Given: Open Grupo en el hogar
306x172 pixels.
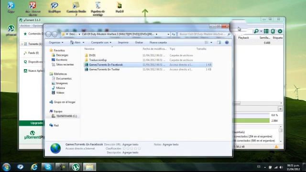Looking at the screenshot, I should (63, 102).
